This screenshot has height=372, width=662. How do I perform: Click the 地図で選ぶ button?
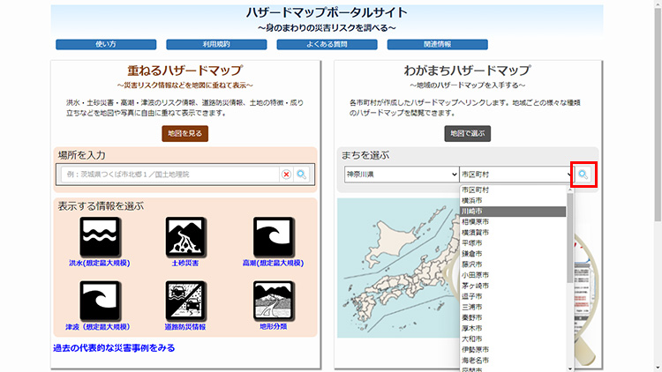[x=467, y=133]
